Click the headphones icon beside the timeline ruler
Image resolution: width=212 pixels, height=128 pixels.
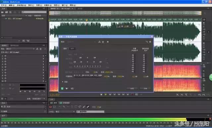[204, 20]
